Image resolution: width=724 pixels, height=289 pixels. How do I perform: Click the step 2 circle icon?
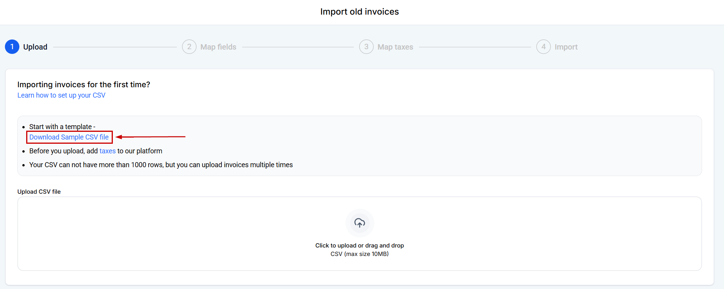tap(189, 47)
